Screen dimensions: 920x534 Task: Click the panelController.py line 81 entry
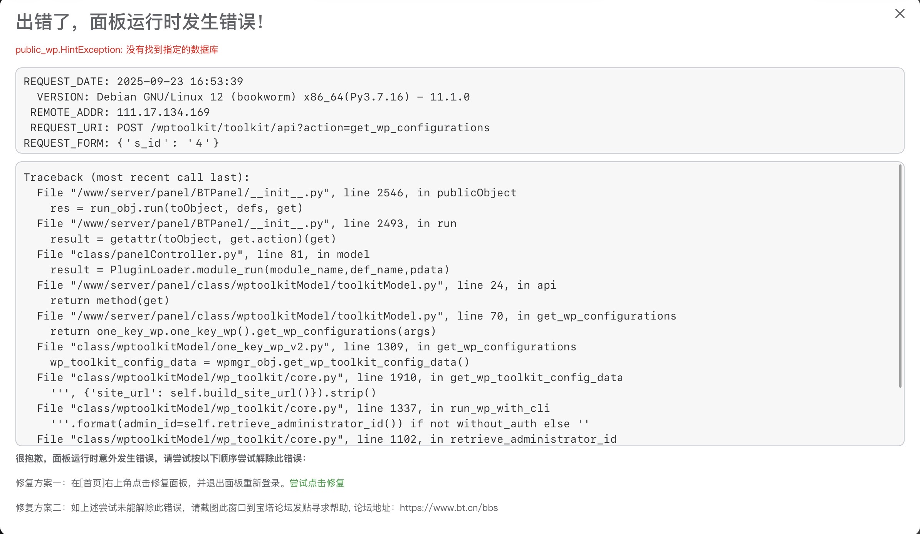point(203,254)
